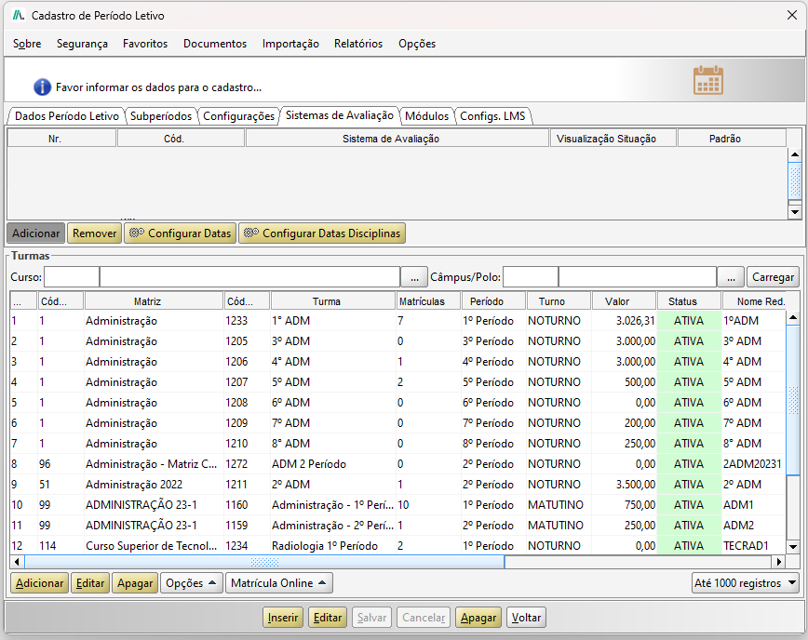
Task: Click Editar below the Turmas grid
Action: pos(90,583)
